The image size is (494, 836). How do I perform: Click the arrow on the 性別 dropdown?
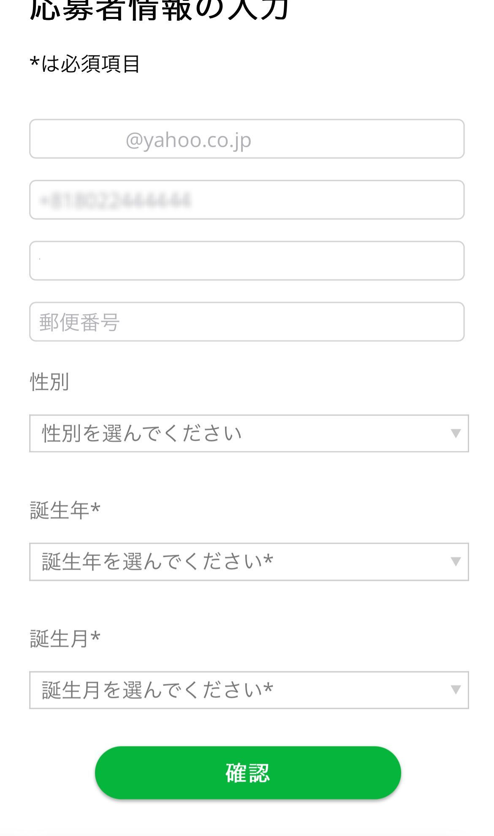(455, 433)
